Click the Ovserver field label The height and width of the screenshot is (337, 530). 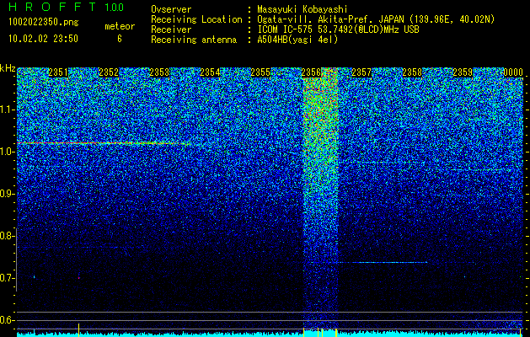click(x=171, y=9)
